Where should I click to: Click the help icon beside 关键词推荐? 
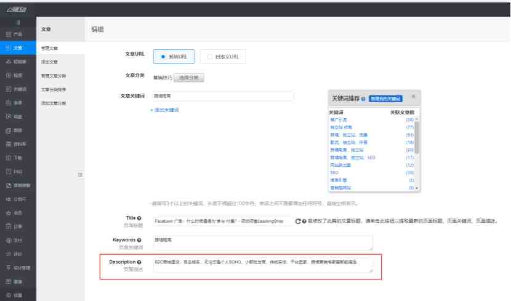363,98
